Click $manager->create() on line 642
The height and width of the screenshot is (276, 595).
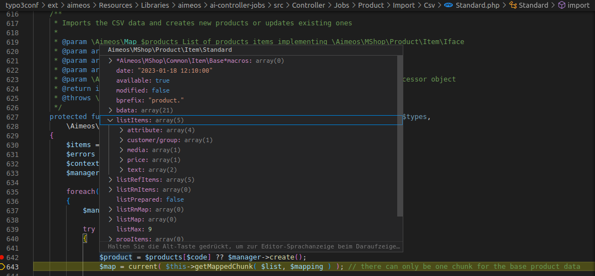tap(265, 257)
